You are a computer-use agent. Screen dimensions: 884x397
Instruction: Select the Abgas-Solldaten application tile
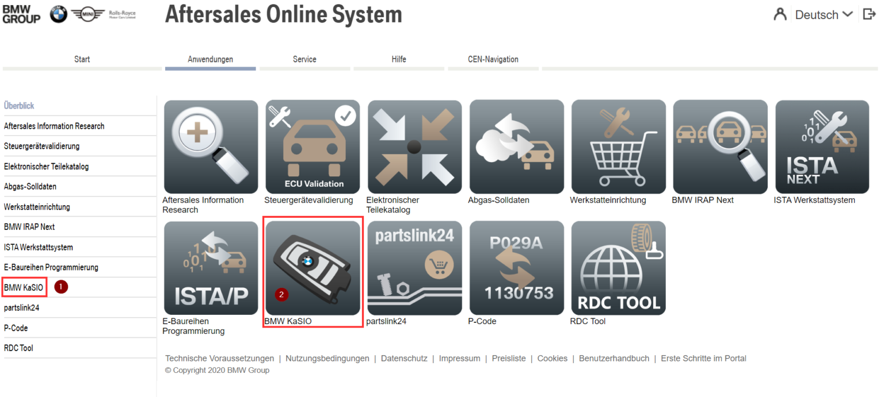tap(516, 147)
